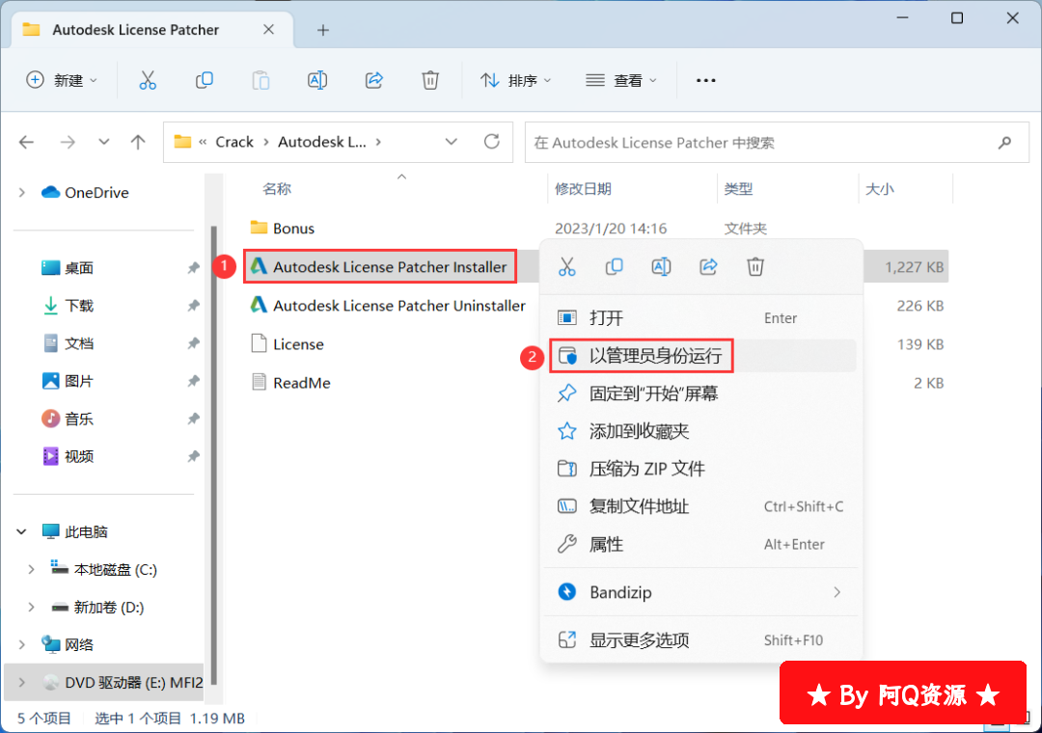The width and height of the screenshot is (1042, 733).
Task: Refresh the current folder view
Action: [492, 142]
